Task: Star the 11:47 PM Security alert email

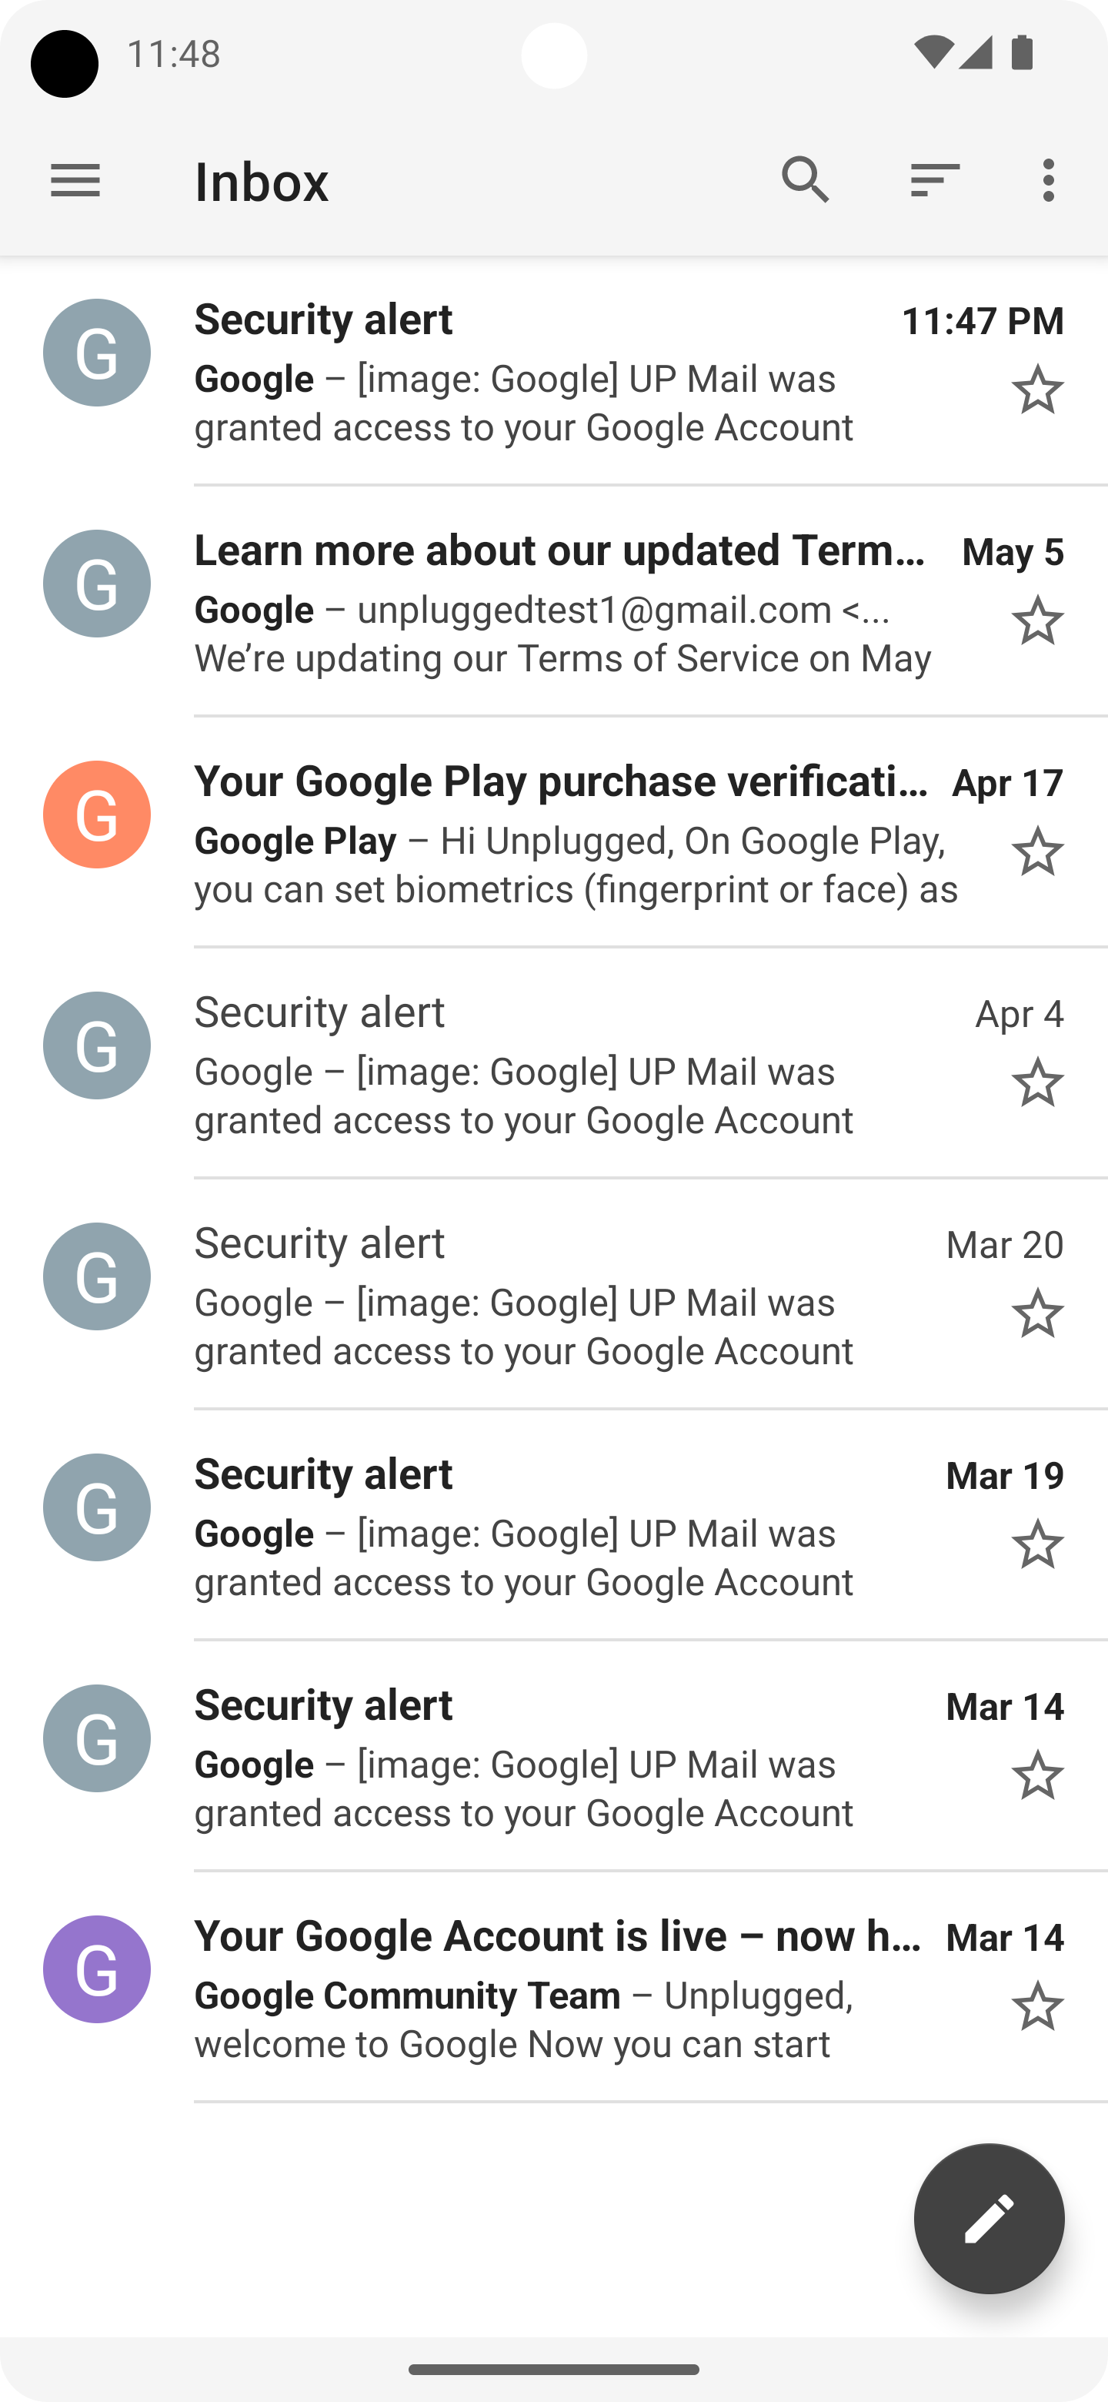Action: (x=1037, y=390)
